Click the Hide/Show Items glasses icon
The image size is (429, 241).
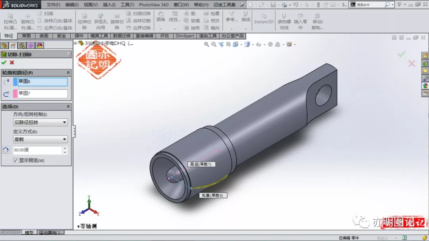pyautogui.click(x=259, y=44)
